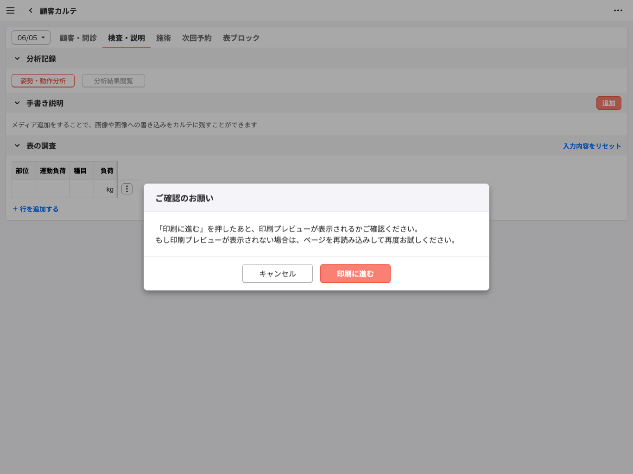Click the 分析結果閲覧 button
The image size is (633, 474).
point(114,81)
